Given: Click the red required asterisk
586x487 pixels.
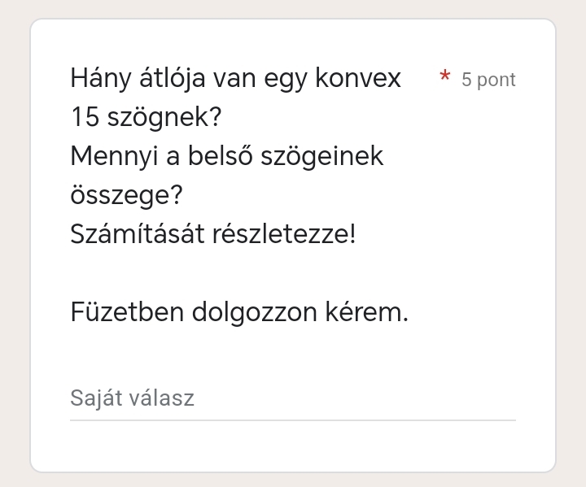Looking at the screenshot, I should (444, 77).
